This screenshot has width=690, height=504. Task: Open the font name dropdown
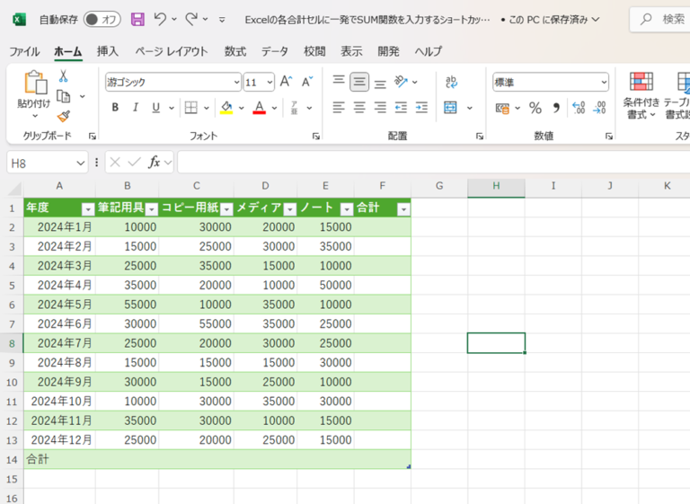pos(236,83)
